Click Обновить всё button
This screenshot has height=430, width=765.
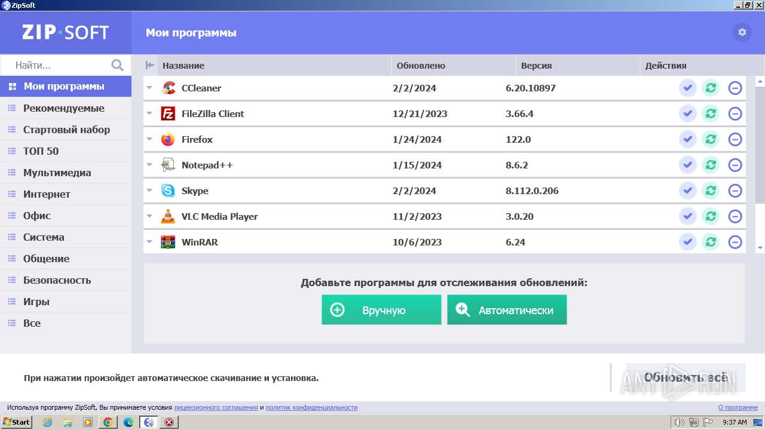tap(686, 377)
